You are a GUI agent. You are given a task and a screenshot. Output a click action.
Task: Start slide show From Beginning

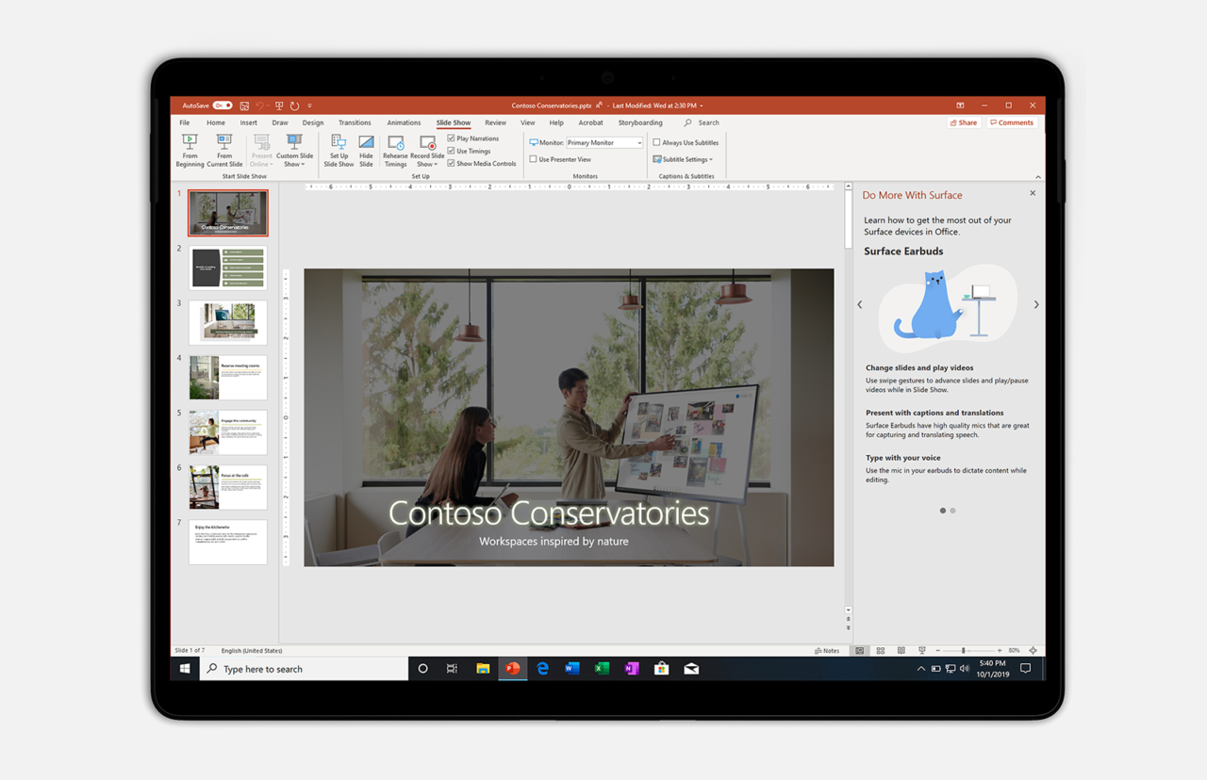pos(190,150)
